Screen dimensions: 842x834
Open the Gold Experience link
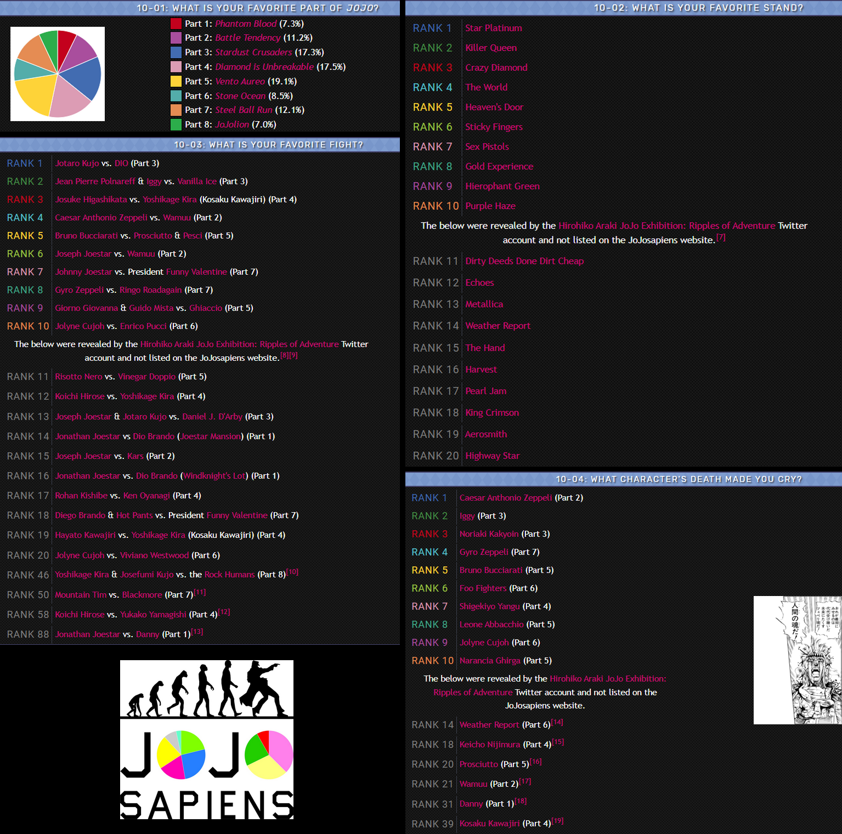(x=499, y=166)
